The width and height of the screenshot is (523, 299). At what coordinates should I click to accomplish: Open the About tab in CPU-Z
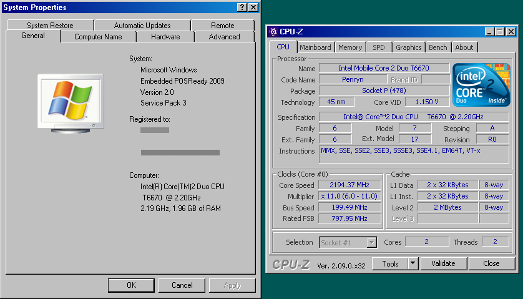464,47
